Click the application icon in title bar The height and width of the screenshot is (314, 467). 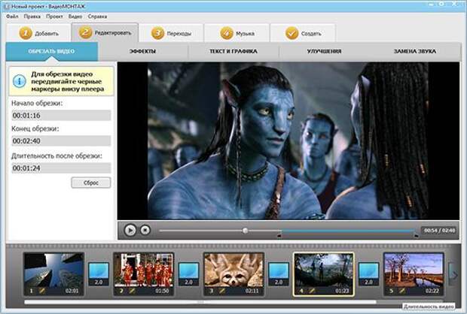tap(7, 5)
